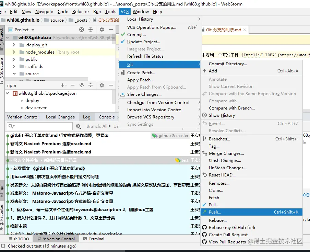
Task: Open Log filter settings gear icon
Action: click(78, 126)
